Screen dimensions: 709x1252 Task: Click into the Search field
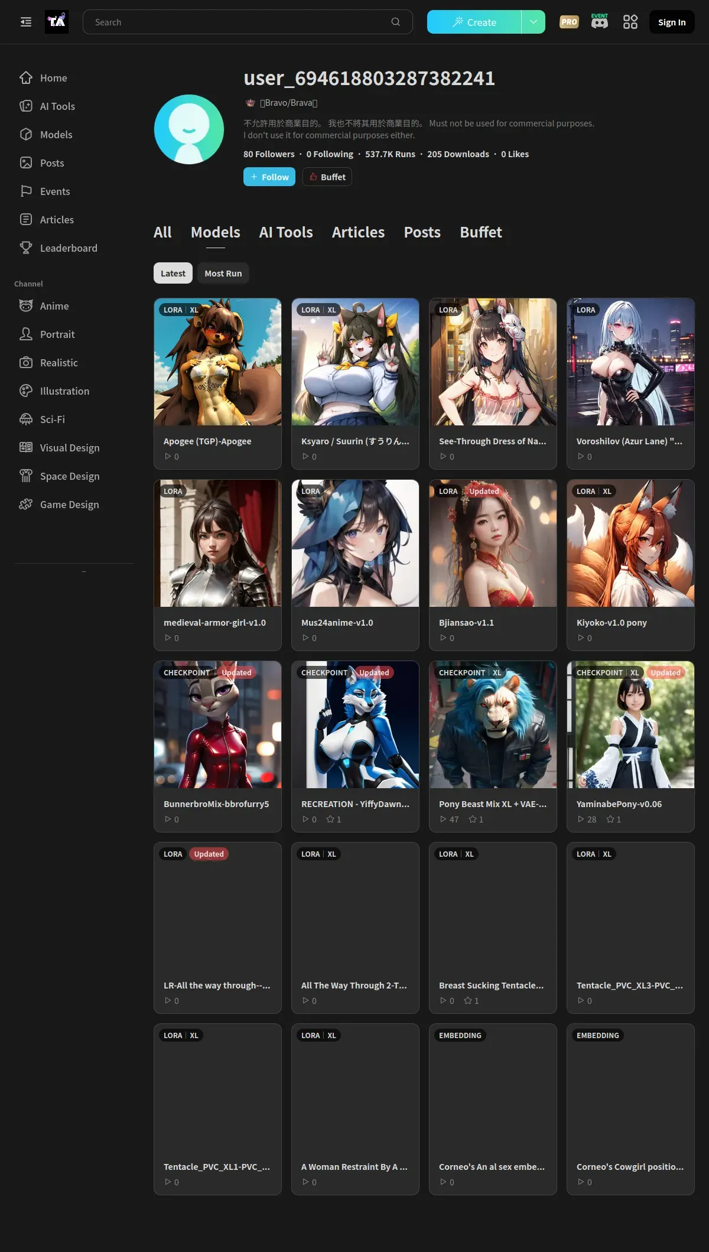[248, 22]
